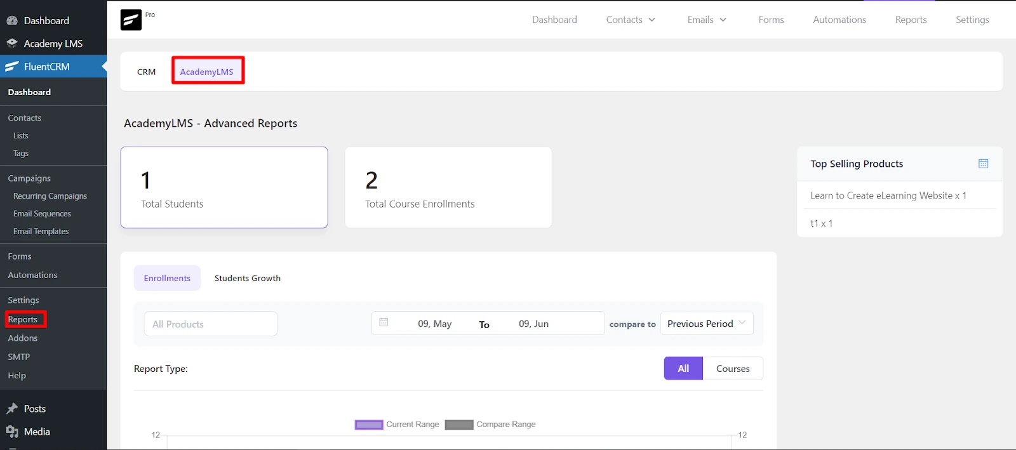Click 'Learn to Create eLearning Website x 1'

[x=888, y=195]
